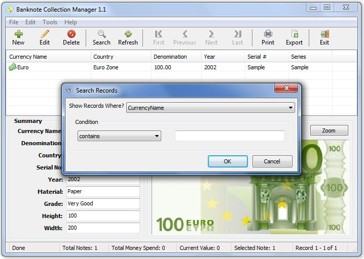Open the Tools menu
Screen dimensions: 364x259
(x=50, y=22)
